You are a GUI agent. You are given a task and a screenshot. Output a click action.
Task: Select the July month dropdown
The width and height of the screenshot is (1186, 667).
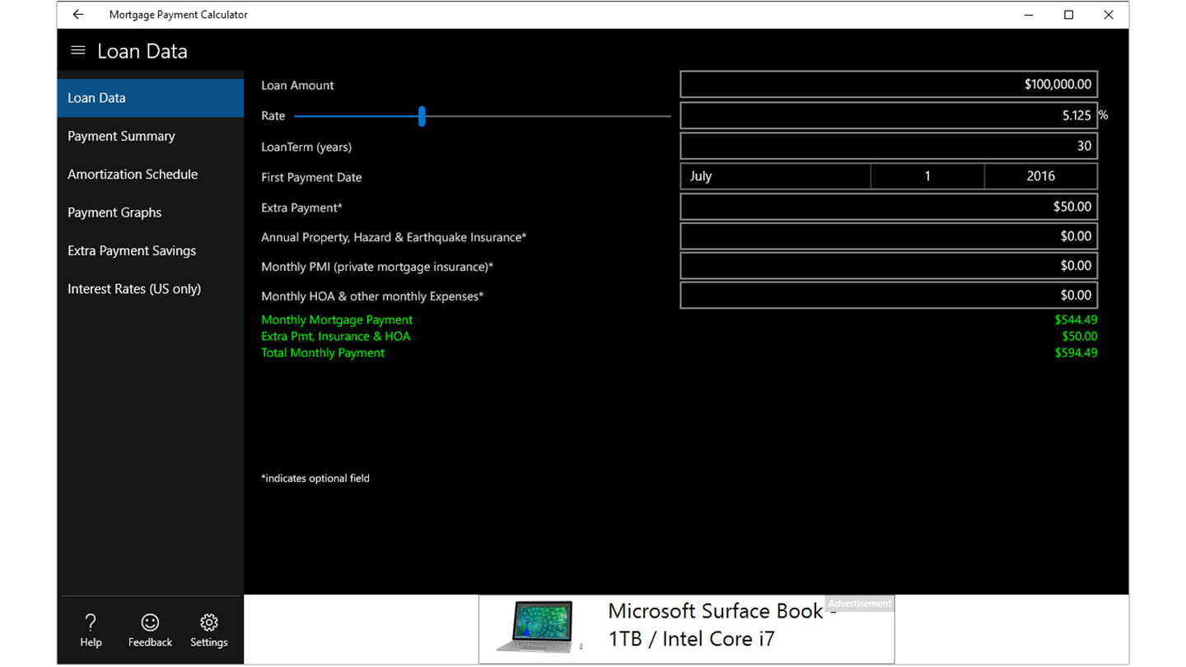click(776, 176)
